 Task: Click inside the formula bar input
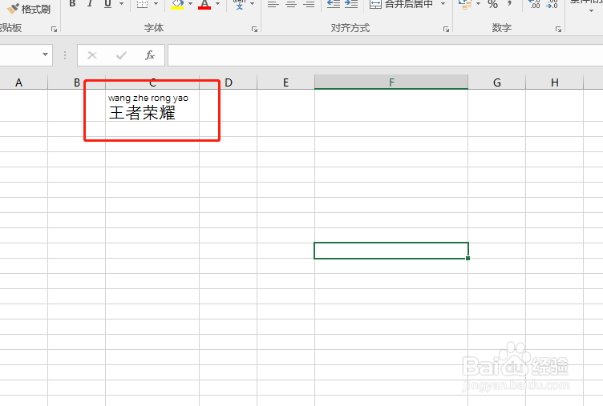tap(386, 55)
